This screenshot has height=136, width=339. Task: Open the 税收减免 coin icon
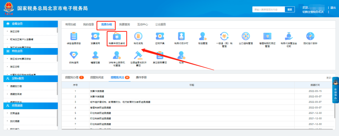138,36
